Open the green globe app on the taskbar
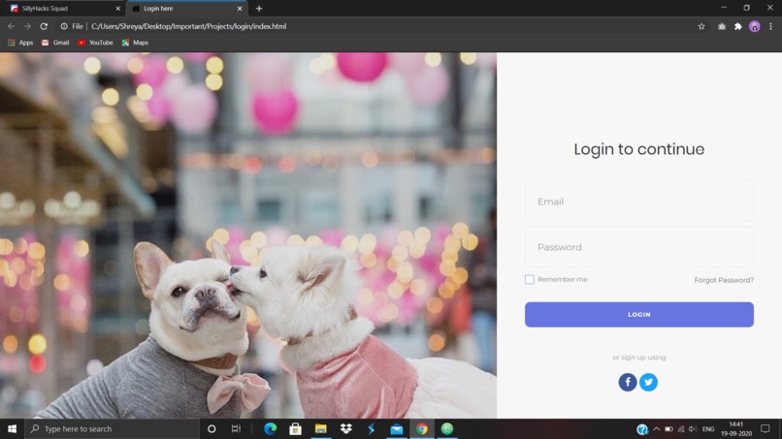 [447, 428]
